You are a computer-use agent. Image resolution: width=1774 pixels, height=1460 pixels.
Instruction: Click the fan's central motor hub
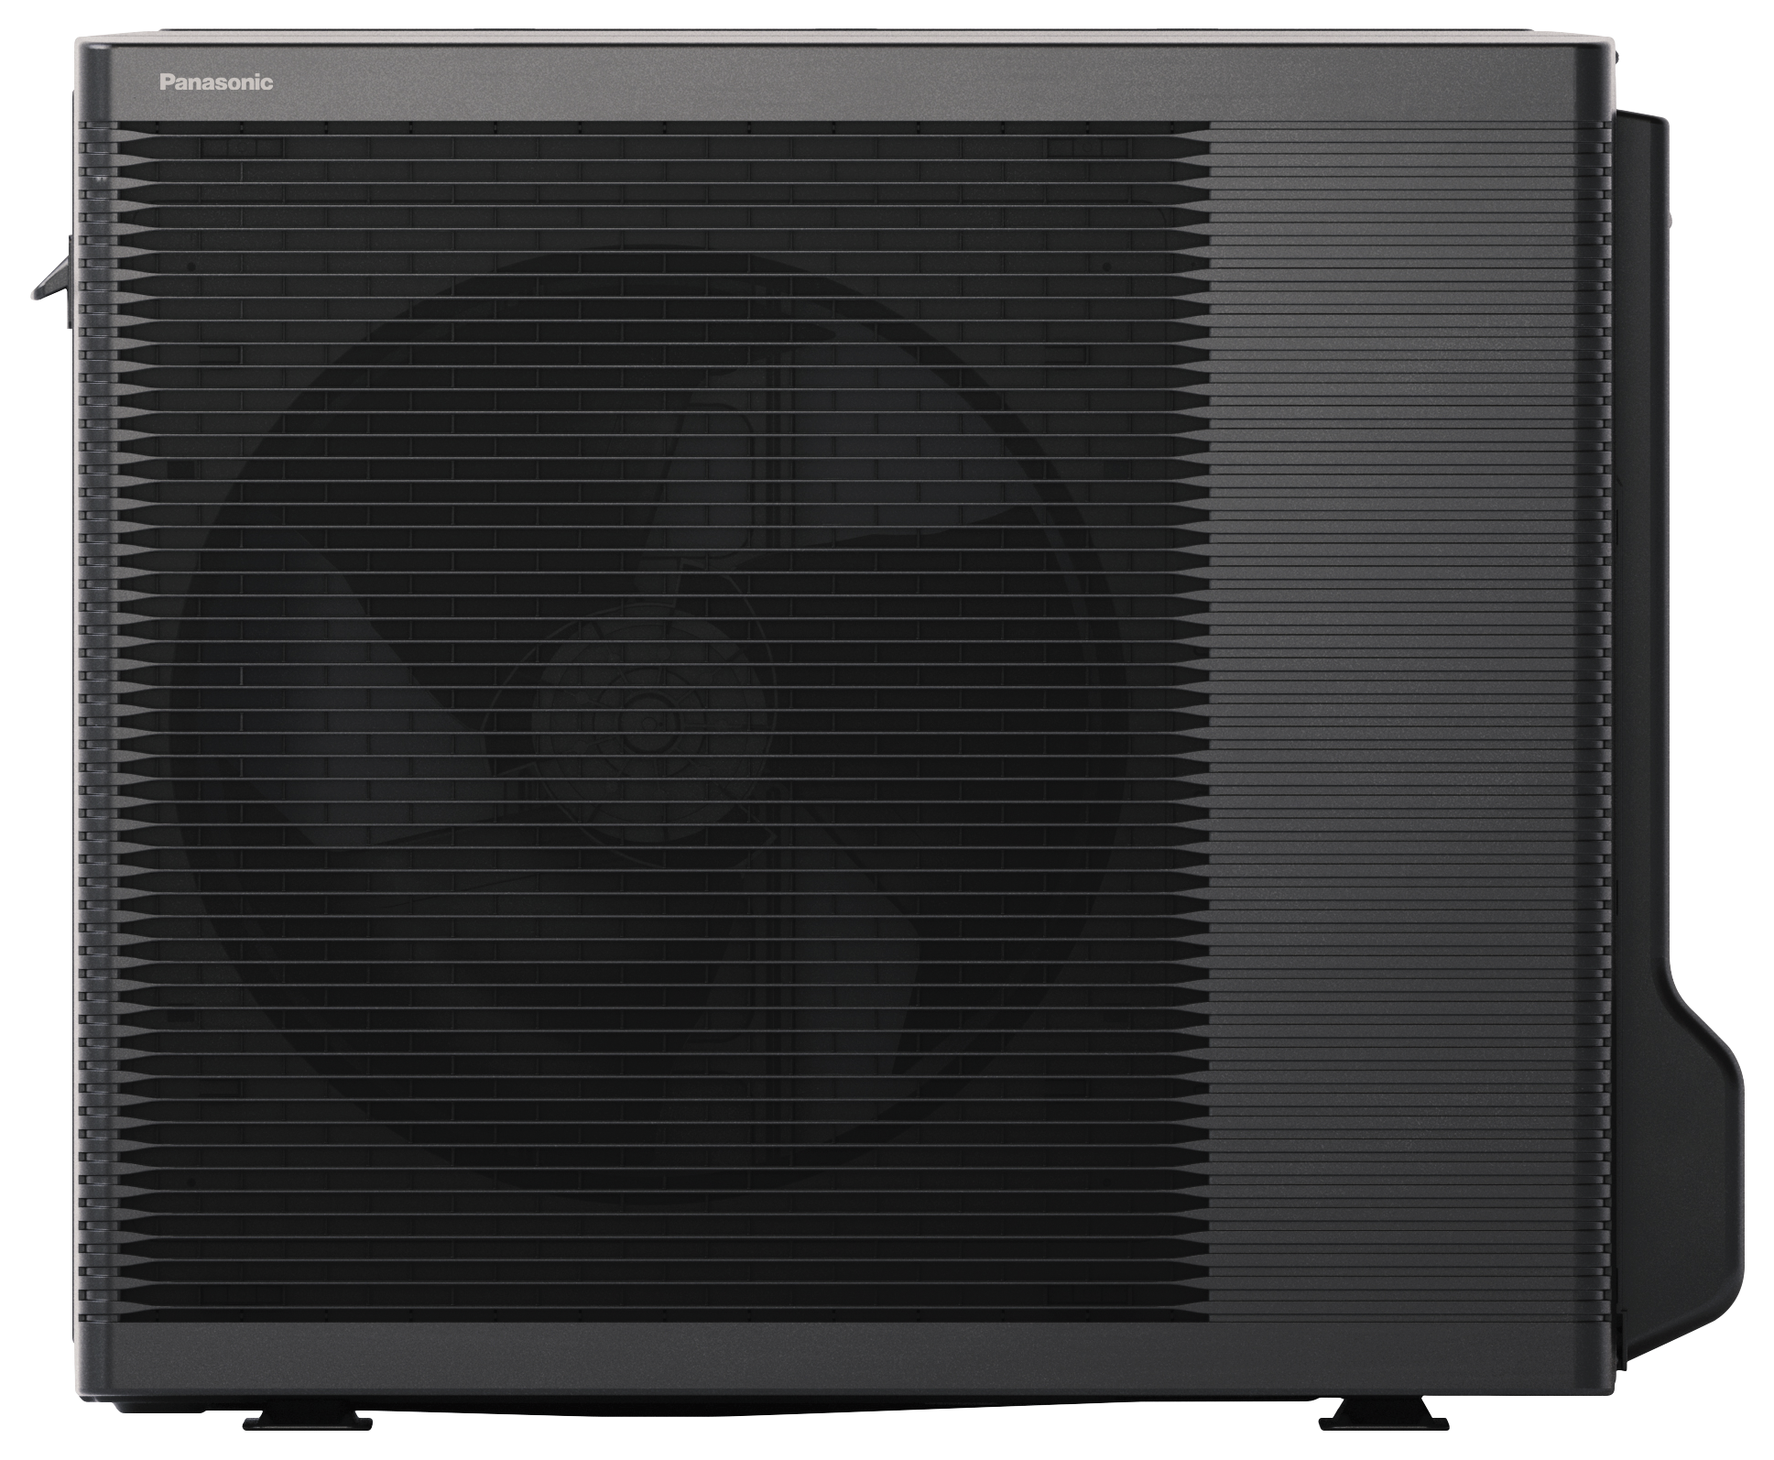pyautogui.click(x=648, y=721)
